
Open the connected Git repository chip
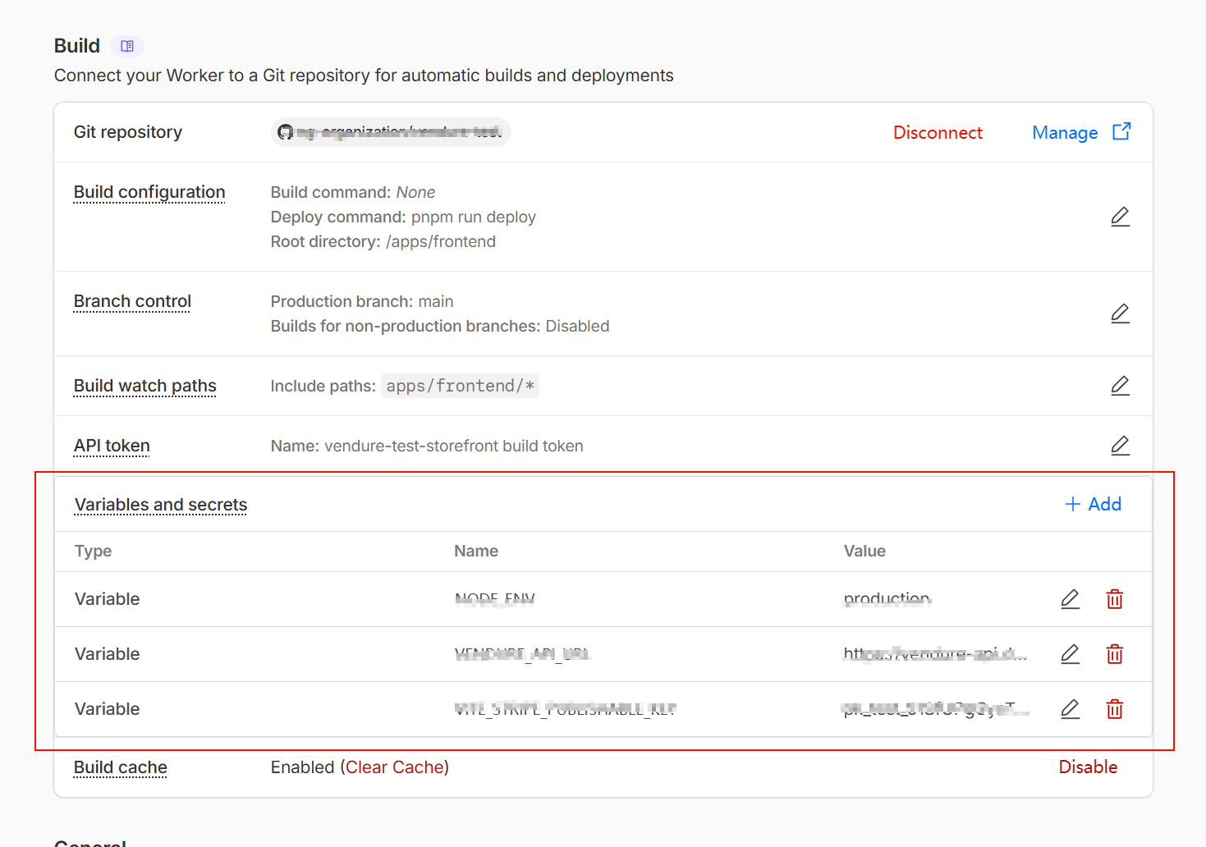pyautogui.click(x=391, y=132)
